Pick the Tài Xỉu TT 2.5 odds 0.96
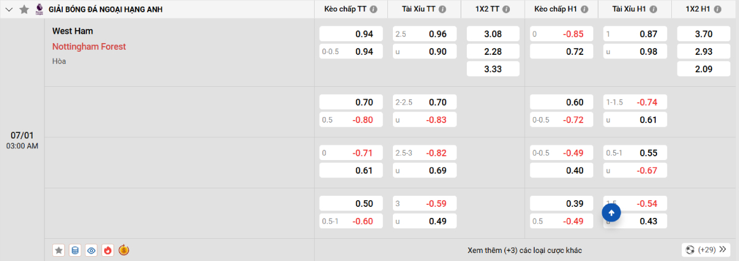 point(424,34)
